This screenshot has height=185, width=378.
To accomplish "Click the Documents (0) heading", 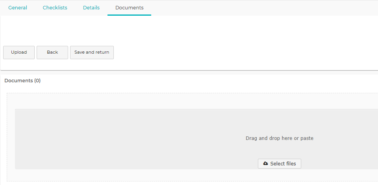I will [x=23, y=81].
